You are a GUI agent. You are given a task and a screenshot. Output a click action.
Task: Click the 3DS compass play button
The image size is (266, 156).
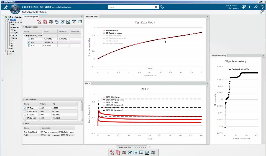pyautogui.click(x=15, y=9)
